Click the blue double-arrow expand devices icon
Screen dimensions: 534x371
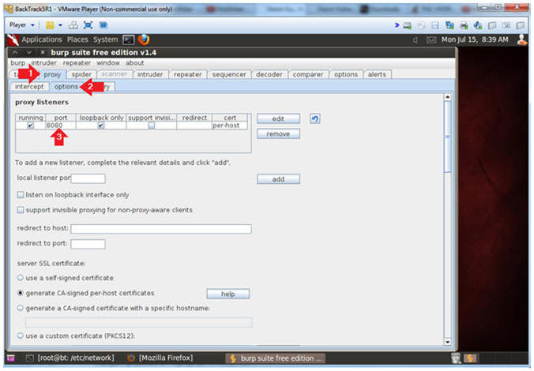tap(397, 25)
